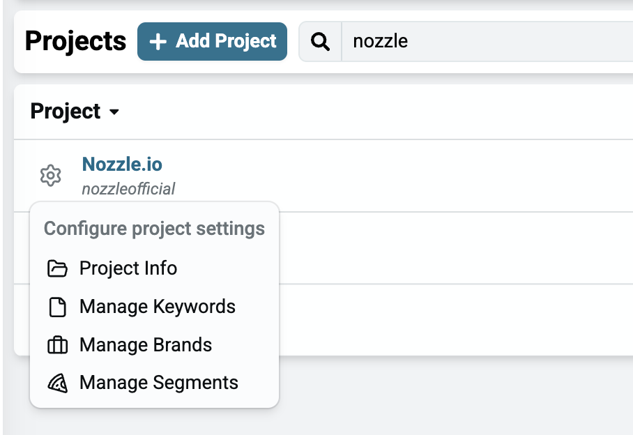Click the document icon for Manage Keywords
Image resolution: width=633 pixels, height=435 pixels.
57,307
